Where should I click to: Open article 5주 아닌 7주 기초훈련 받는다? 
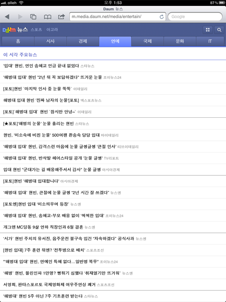(x=113, y=296)
